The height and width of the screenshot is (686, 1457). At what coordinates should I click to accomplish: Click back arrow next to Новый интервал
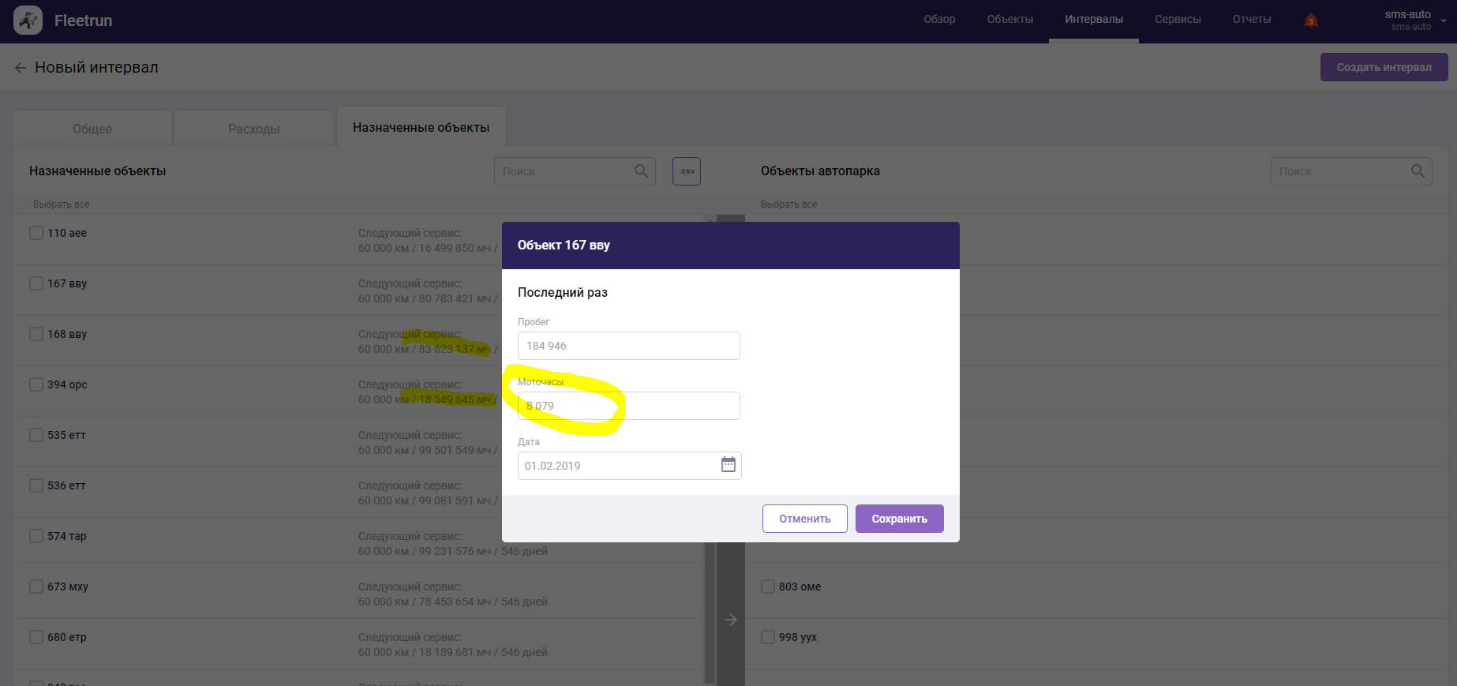pyautogui.click(x=21, y=68)
